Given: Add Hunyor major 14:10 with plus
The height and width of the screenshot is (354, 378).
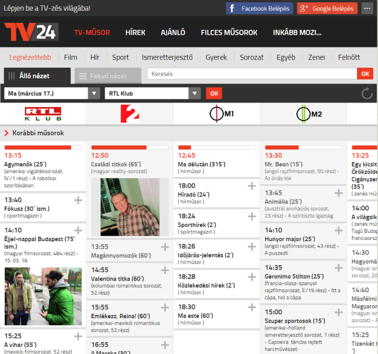Looking at the screenshot, I should pyautogui.click(x=339, y=231).
